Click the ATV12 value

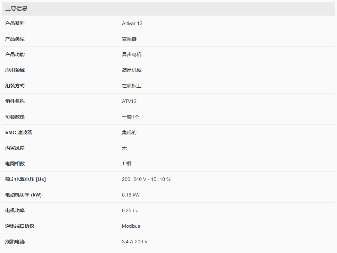pyautogui.click(x=129, y=102)
